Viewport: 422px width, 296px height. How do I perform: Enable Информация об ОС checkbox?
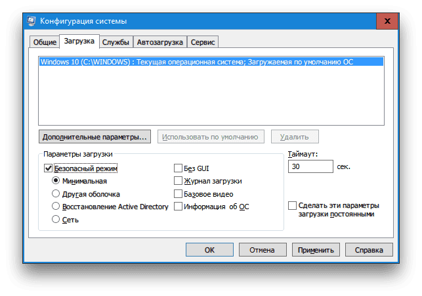coord(178,207)
